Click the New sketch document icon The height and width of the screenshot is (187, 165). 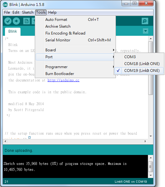(x=26, y=21)
